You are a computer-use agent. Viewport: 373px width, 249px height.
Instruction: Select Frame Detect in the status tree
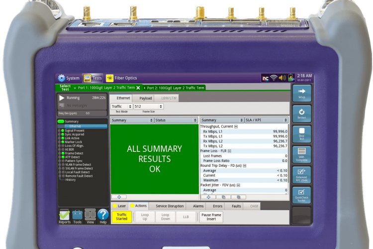[74, 153]
